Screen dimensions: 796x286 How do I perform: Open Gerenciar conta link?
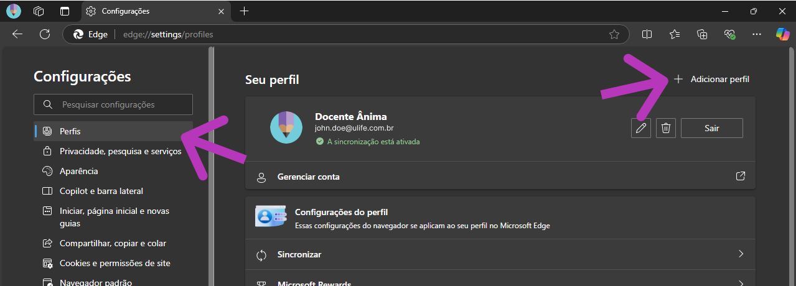500,177
